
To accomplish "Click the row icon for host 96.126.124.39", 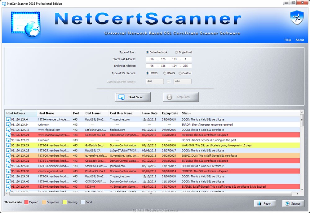I will [8, 176].
